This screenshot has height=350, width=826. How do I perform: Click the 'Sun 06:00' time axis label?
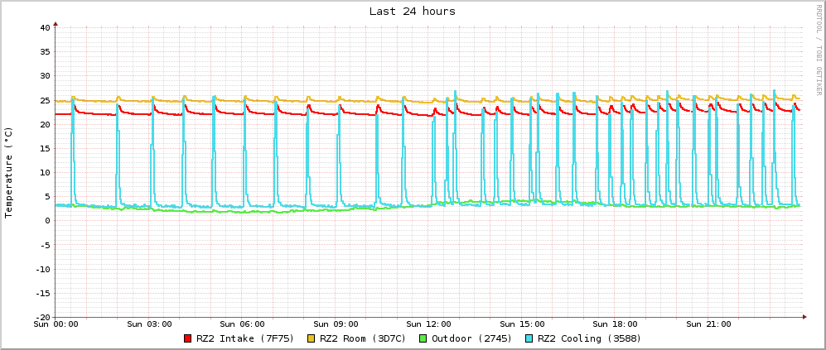coord(242,324)
